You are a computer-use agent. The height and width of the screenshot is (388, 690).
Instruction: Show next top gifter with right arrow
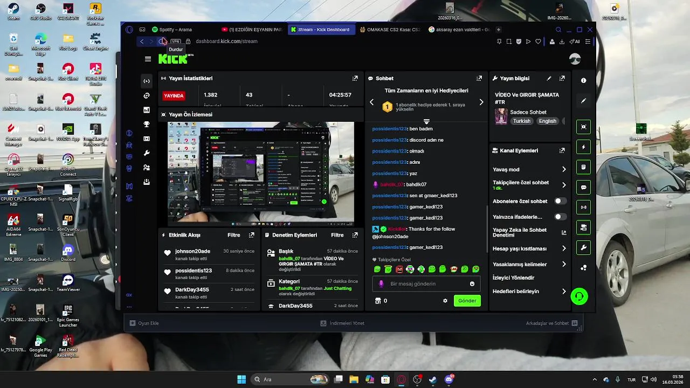[481, 102]
